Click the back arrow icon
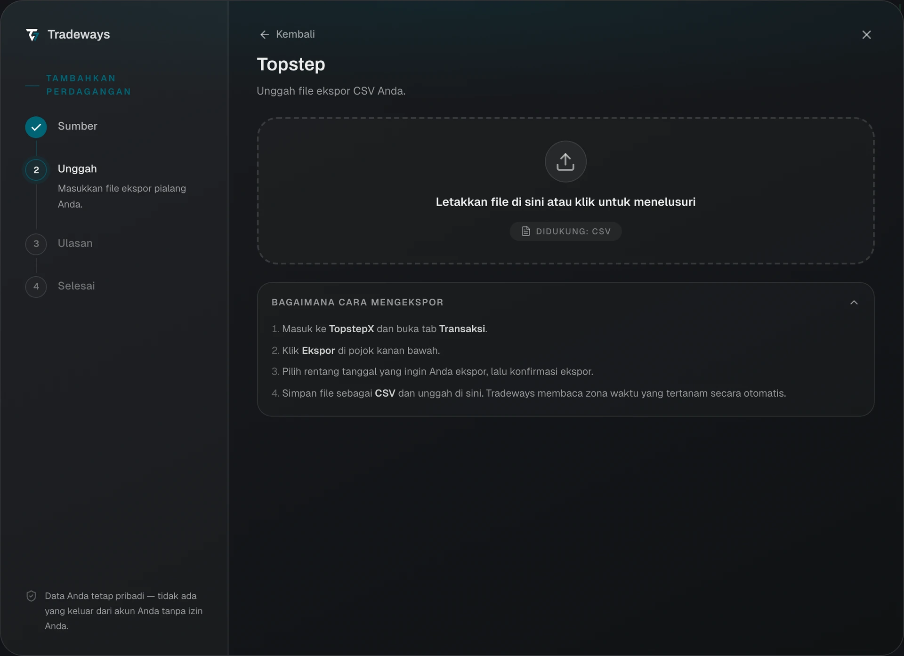 [265, 34]
